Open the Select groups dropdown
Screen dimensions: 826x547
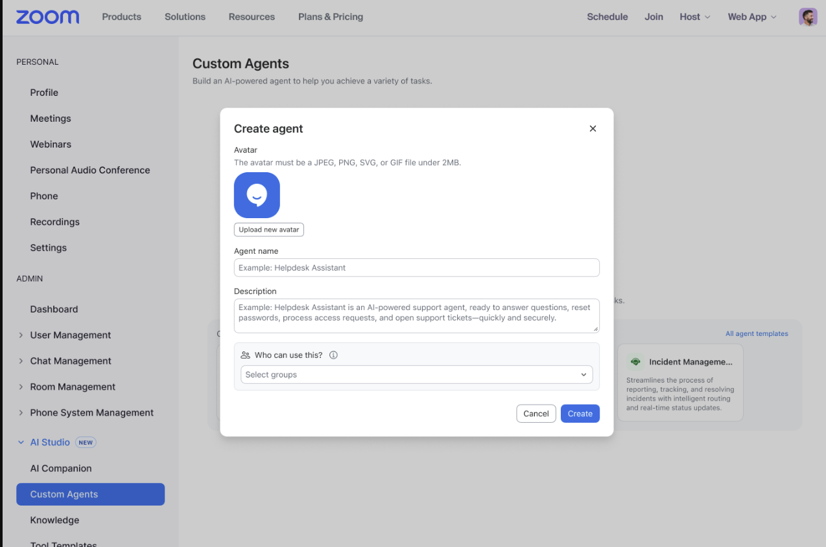pos(416,374)
